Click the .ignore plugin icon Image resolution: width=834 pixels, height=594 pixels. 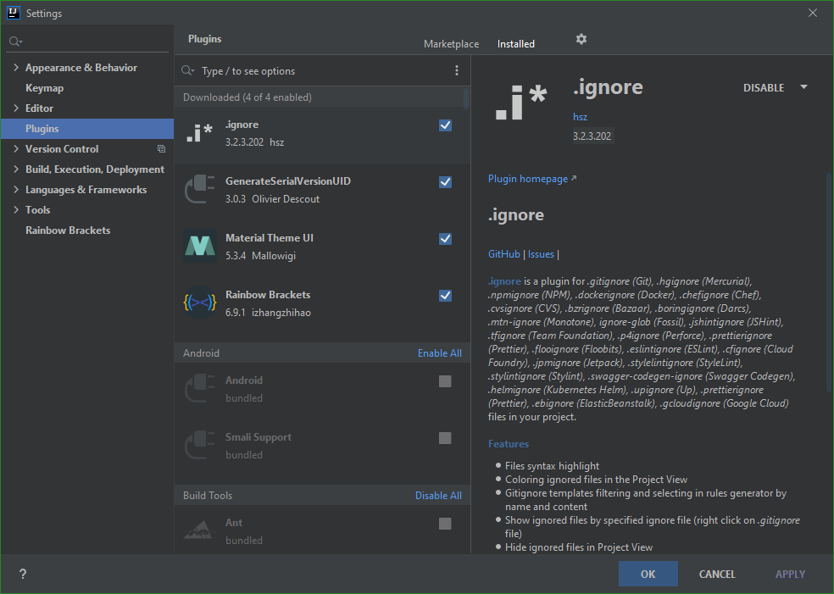click(x=199, y=132)
